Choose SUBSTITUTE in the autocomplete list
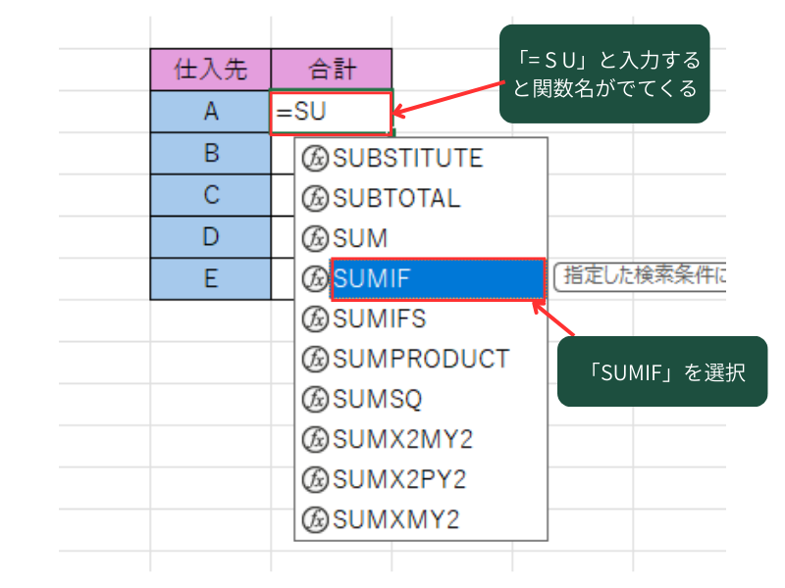 [x=408, y=159]
